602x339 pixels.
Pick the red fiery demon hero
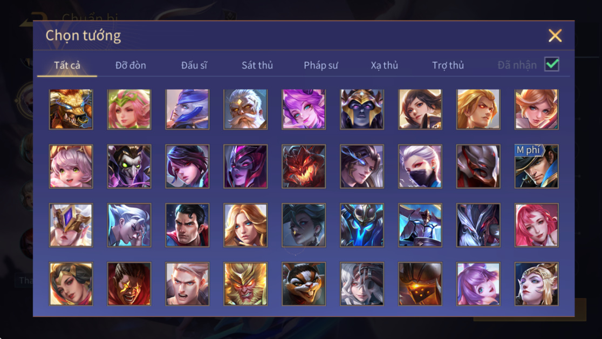[304, 166]
